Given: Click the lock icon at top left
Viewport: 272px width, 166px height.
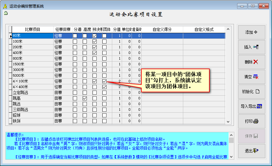Looking at the screenshot, I should click(x=6, y=13).
